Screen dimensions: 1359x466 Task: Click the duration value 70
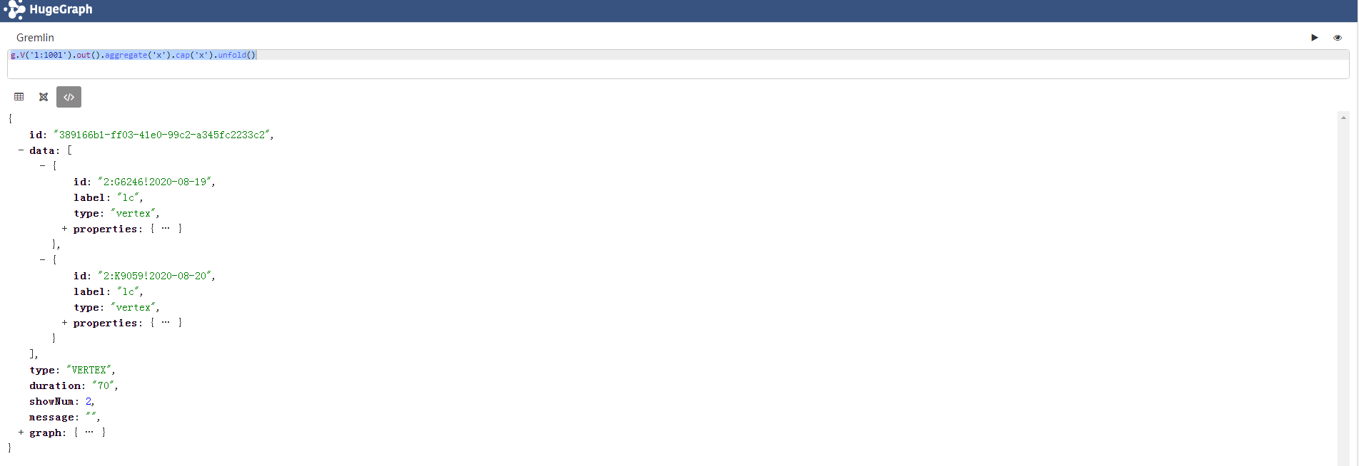pos(103,385)
